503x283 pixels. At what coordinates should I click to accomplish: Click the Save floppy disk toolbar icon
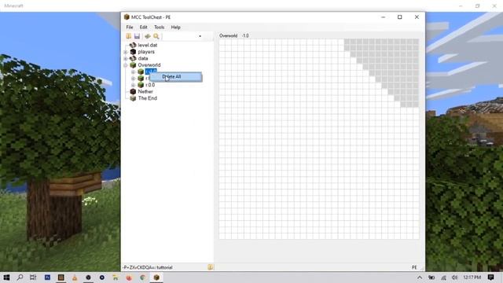pos(137,36)
